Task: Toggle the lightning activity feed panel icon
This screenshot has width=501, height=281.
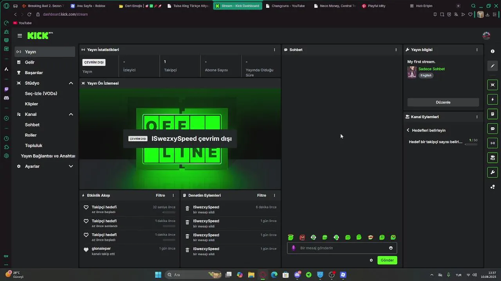Action: [x=492, y=100]
